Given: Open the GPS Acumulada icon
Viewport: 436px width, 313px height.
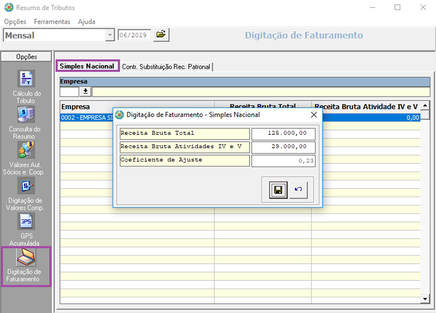Looking at the screenshot, I should click(26, 221).
